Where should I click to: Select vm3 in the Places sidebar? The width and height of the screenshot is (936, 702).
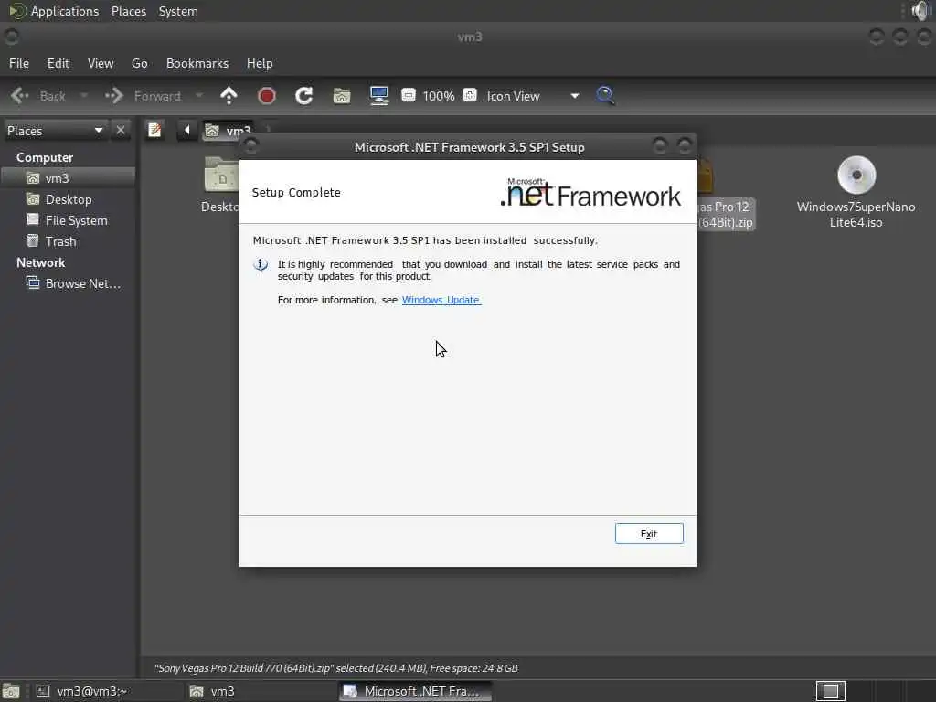tap(68, 178)
